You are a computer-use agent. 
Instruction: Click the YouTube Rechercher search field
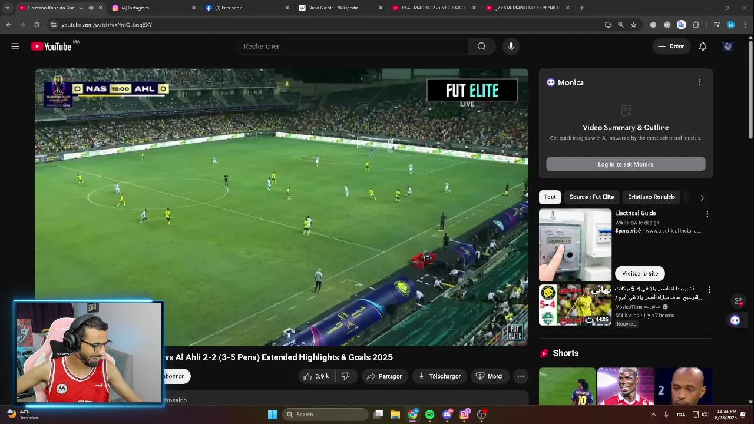point(352,46)
